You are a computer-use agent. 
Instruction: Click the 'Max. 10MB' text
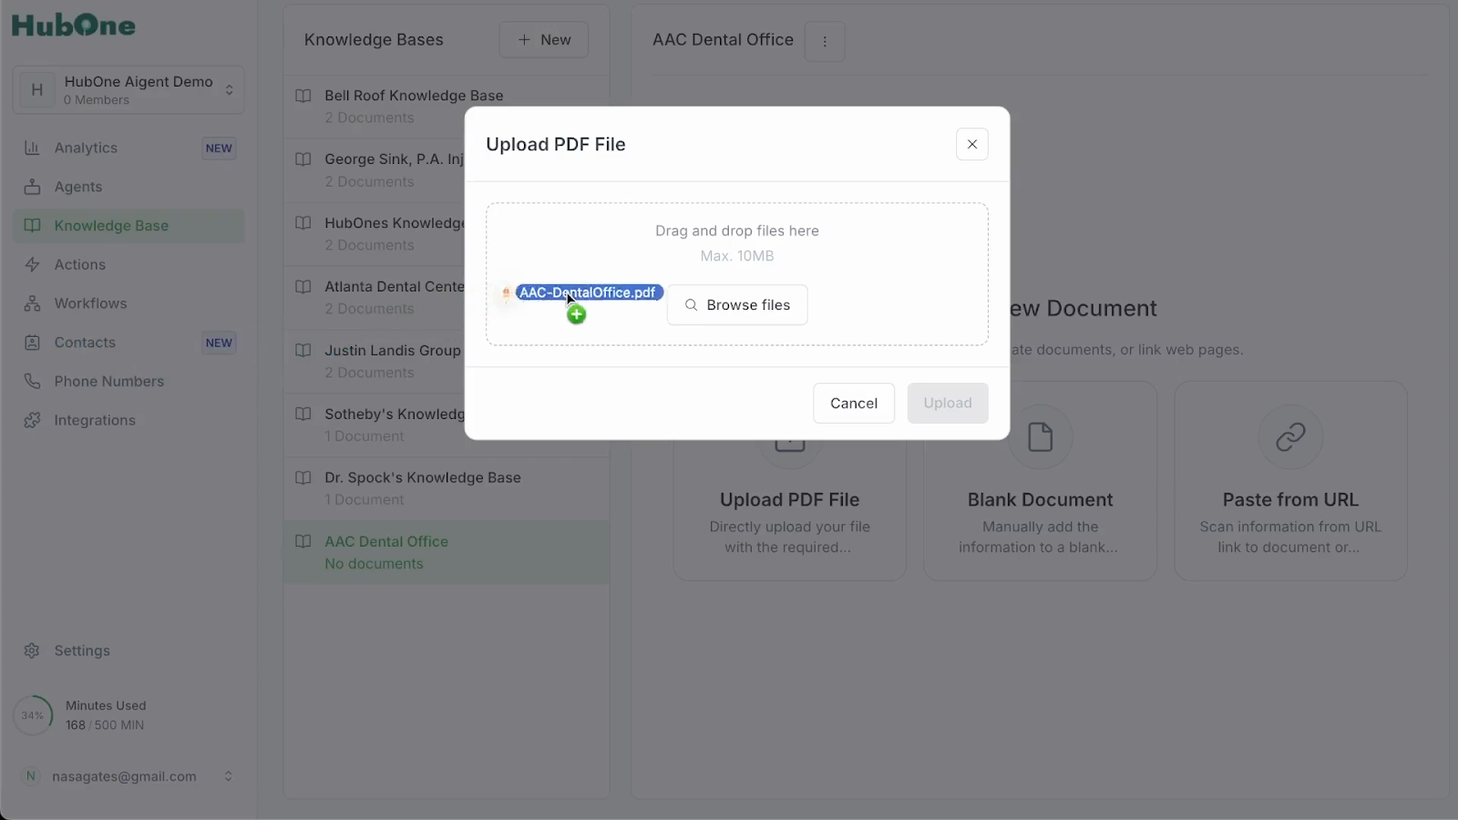click(x=737, y=256)
